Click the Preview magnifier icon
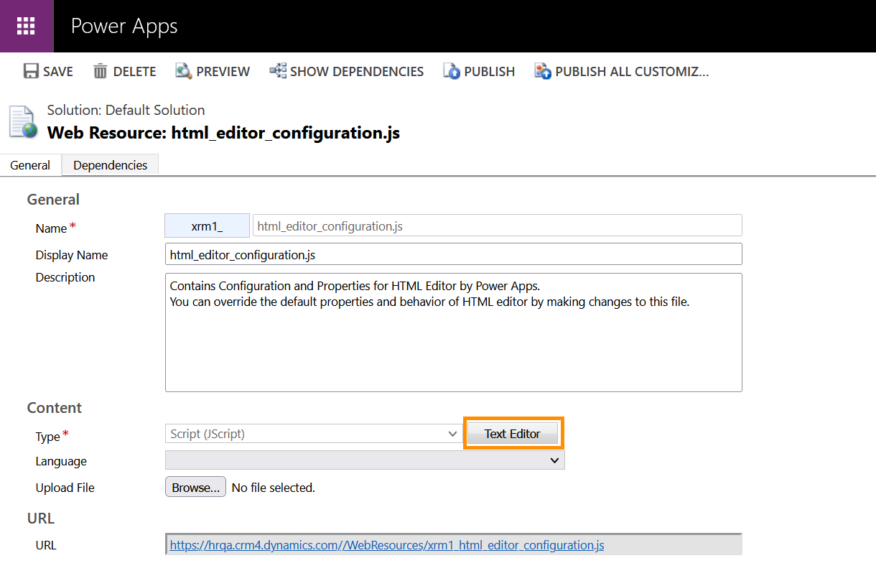Image resolution: width=876 pixels, height=581 pixels. click(x=184, y=71)
